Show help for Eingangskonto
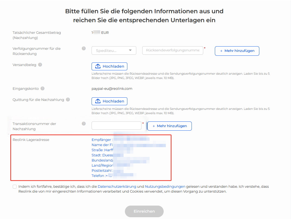The width and height of the screenshot is (291, 221). (43, 88)
